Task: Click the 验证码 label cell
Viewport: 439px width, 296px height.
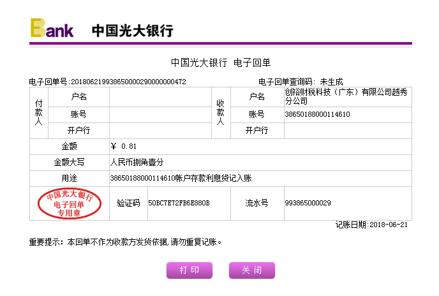Action: [128, 203]
